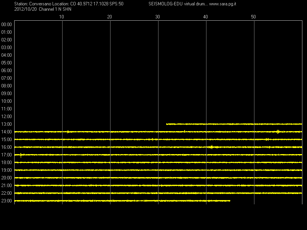The width and height of the screenshot is (307, 230).
Task: Click the 17:00 hour label
Action: click(x=7, y=155)
